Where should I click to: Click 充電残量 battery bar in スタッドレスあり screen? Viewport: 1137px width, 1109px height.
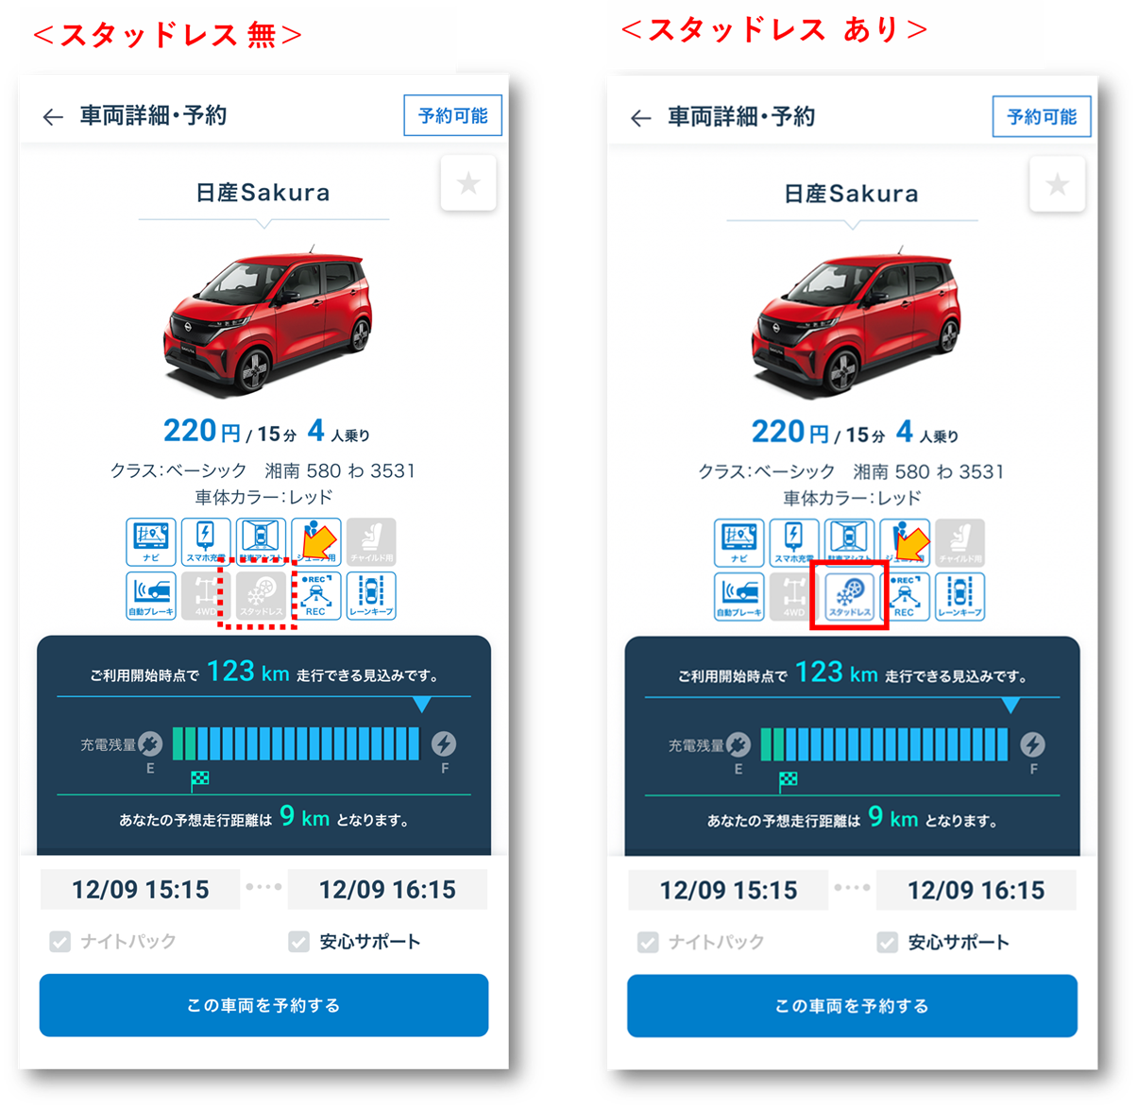tap(885, 745)
